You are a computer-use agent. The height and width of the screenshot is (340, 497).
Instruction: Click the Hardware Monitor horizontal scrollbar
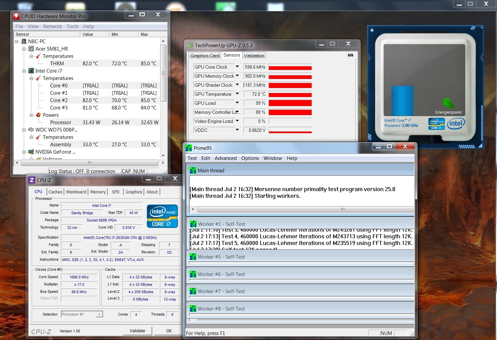pos(90,163)
